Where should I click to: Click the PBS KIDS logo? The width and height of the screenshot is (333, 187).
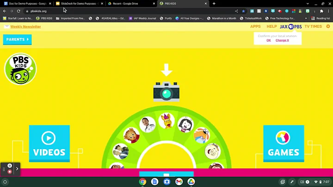(x=20, y=69)
